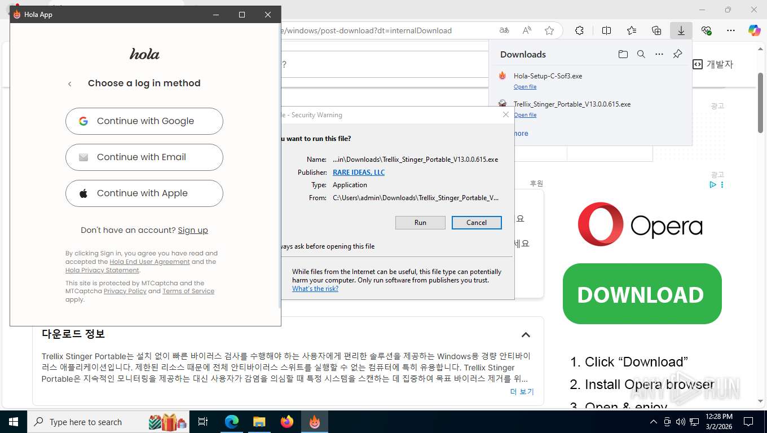Click the email envelope icon in Hola App

(x=83, y=157)
